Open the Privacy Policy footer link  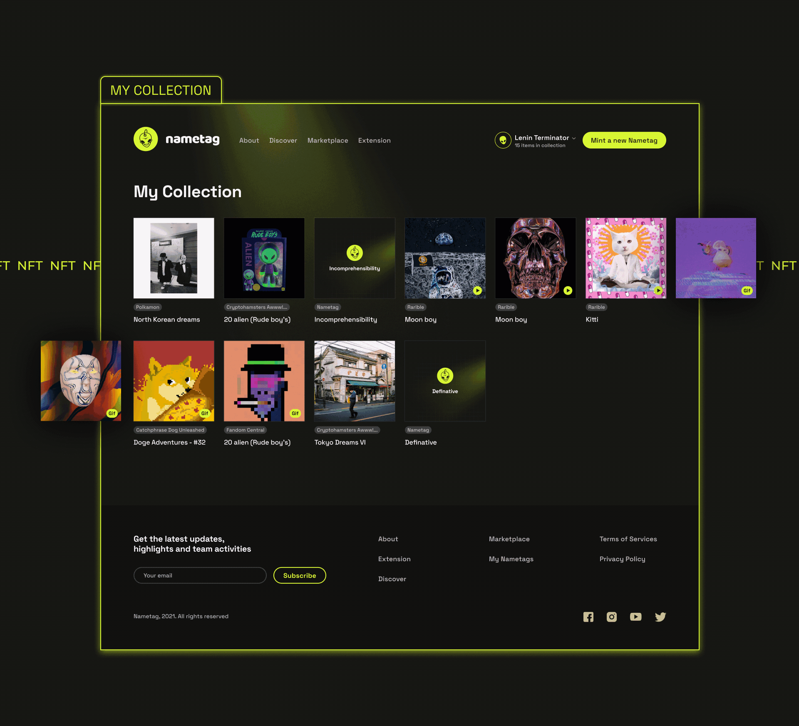(x=622, y=559)
